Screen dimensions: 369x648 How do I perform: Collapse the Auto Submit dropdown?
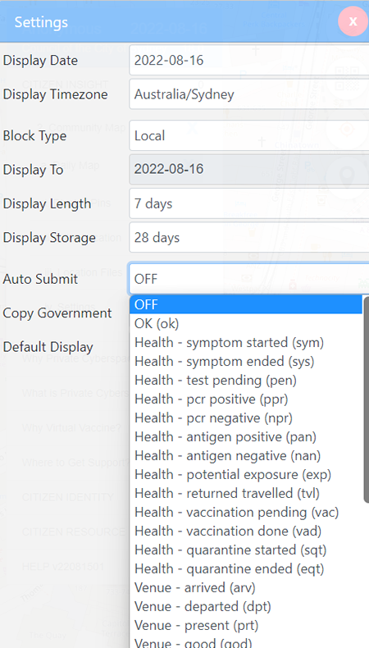point(248,279)
